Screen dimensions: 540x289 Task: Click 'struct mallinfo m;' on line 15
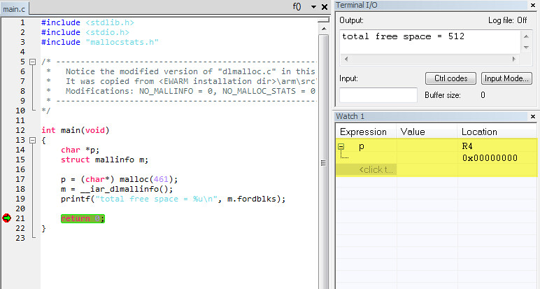tap(105, 160)
